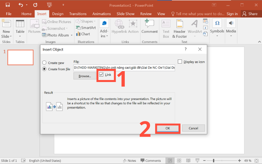This screenshot has width=262, height=164.
Task: Click the Save icon in title bar
Action: [x=8, y=5]
